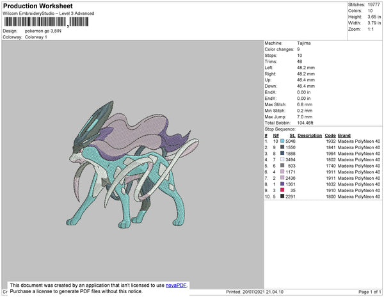Viewport: 384px width, 297px height.
Task: Select the Zoom value '1:1'
Action: tap(371, 29)
